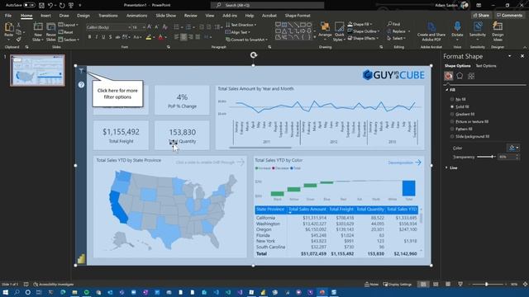The width and height of the screenshot is (529, 297).
Task: Click Create and Share Adobe PDF
Action: click(431, 31)
